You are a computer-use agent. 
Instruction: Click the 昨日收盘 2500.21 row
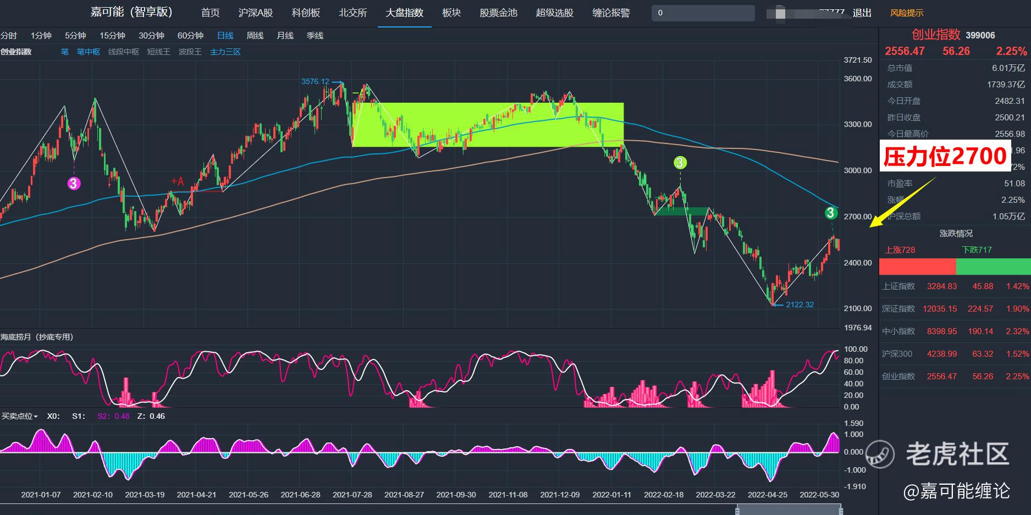[x=956, y=118]
